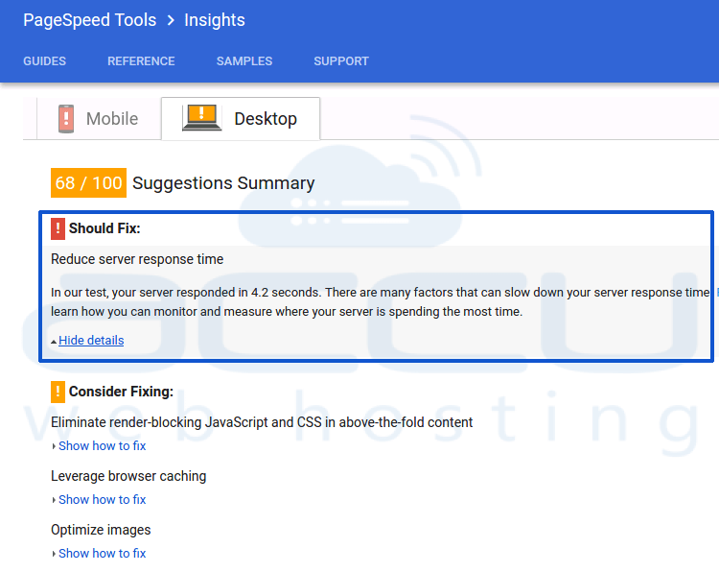Switch to the Mobile tab
Screen dimensions: 719x572
click(x=99, y=118)
